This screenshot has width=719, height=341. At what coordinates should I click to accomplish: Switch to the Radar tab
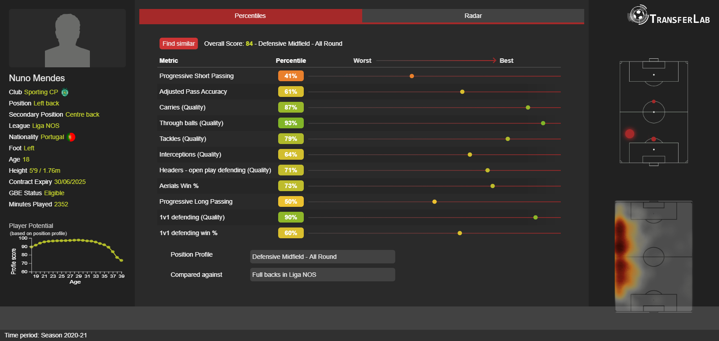tap(473, 16)
